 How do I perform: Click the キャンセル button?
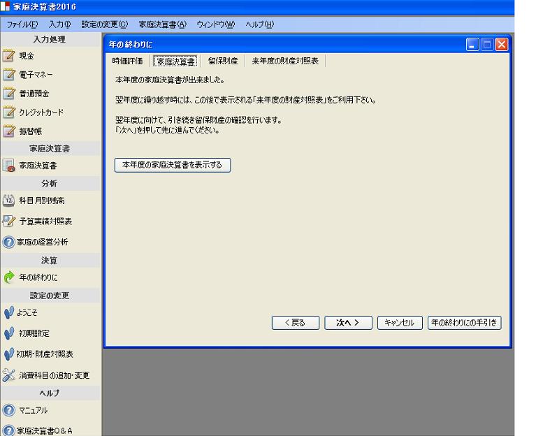click(x=400, y=323)
